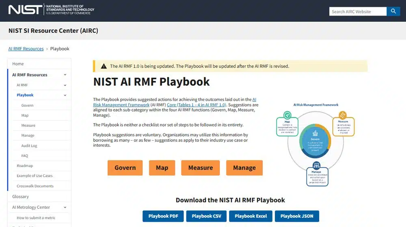The height and width of the screenshot is (227, 406).
Task: Select Map in sidebar menu
Action: (25, 115)
